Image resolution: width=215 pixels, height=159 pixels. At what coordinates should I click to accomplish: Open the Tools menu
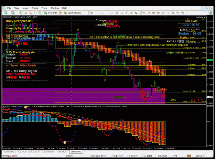point(44,8)
